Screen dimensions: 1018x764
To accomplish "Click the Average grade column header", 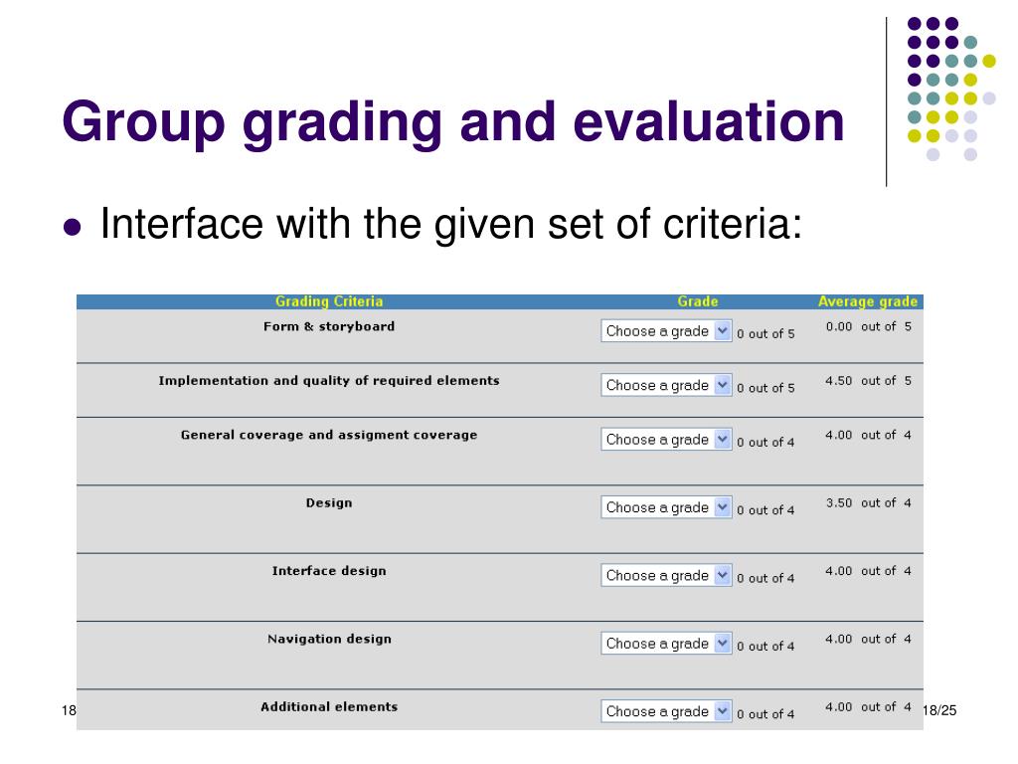I will pyautogui.click(x=867, y=301).
